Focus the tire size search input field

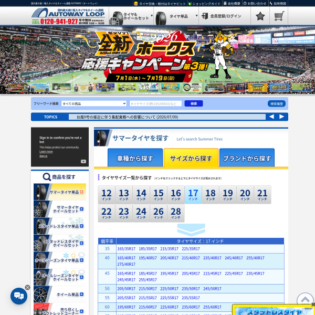pos(155,103)
